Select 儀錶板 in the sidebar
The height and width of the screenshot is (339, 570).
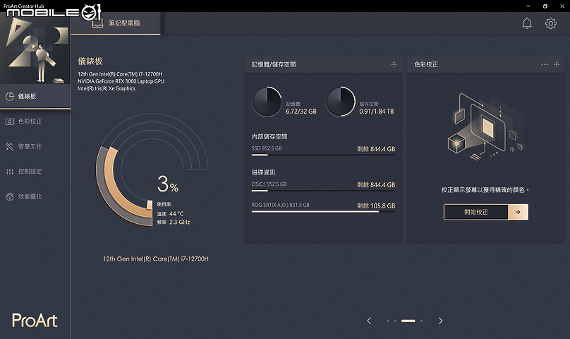tap(35, 97)
